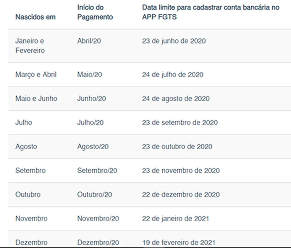Click the "23 de outubro de 2020" date
291x248 pixels.
click(x=177, y=147)
